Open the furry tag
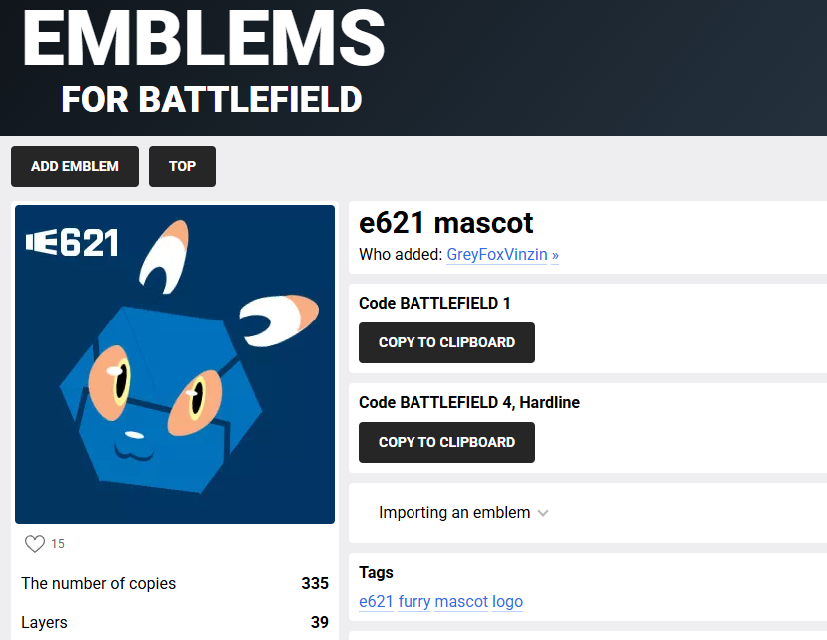The width and height of the screenshot is (827, 640). point(414,601)
